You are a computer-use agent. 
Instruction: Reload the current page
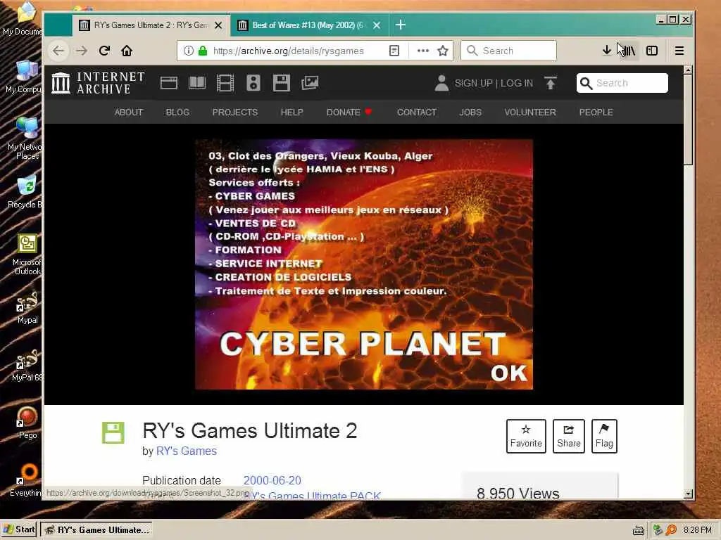(104, 51)
